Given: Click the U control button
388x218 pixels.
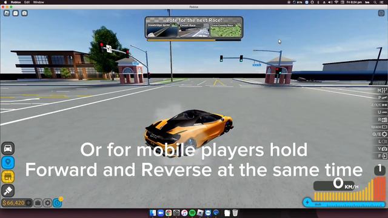Looking at the screenshot, I should pyautogui.click(x=383, y=112).
